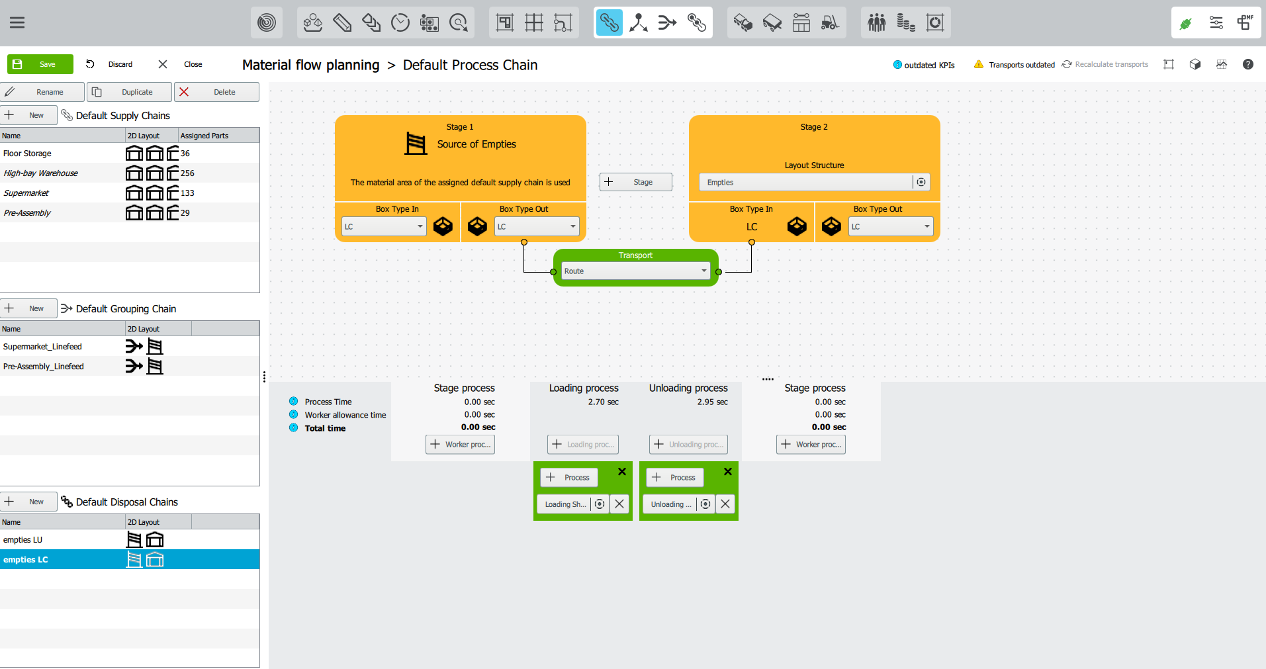The height and width of the screenshot is (669, 1266).
Task: Click the search refresh magnifier icon
Action: coord(459,23)
